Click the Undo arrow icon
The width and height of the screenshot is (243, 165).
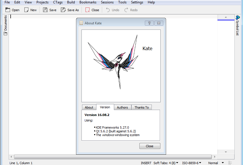(108, 10)
